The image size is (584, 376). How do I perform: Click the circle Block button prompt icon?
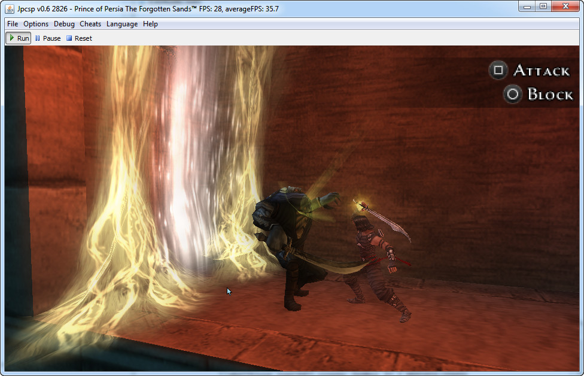point(512,94)
